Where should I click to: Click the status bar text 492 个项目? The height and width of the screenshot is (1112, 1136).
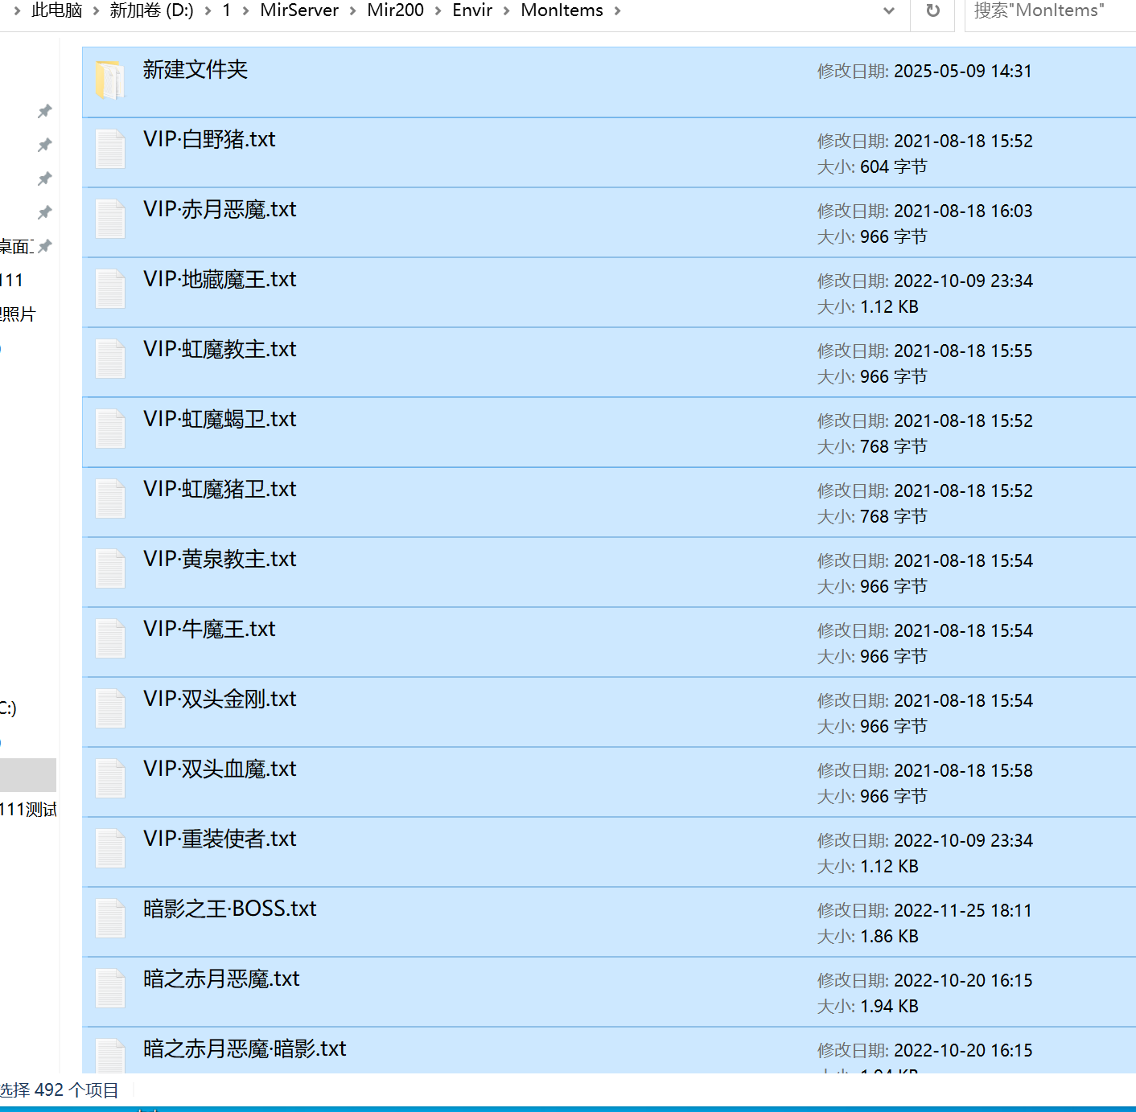[76, 1090]
